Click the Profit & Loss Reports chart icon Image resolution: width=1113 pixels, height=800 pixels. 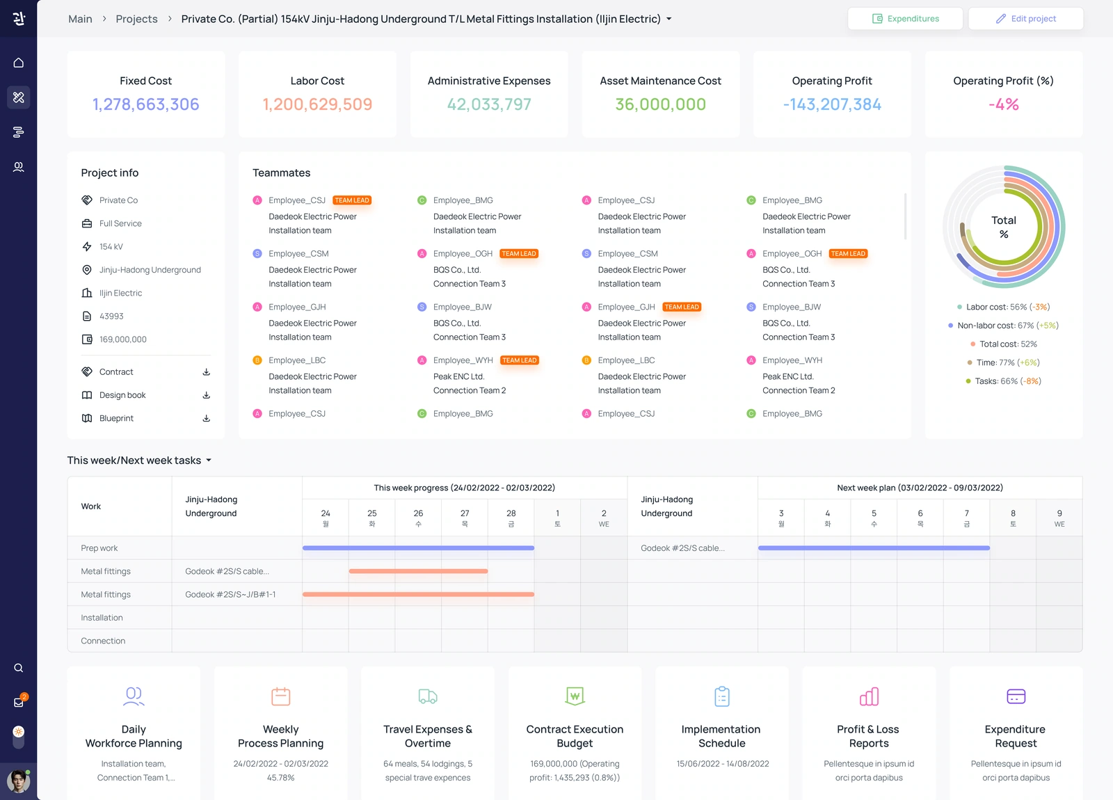[869, 696]
